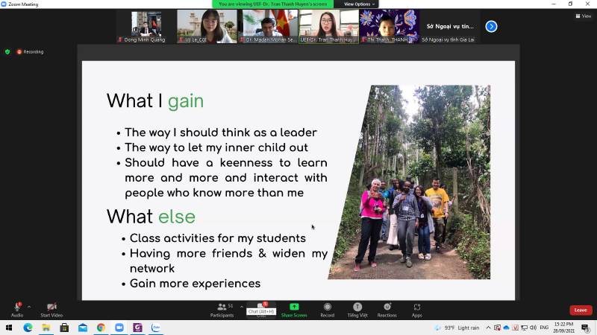This screenshot has height=335, width=597.
Task: Open the View Options dropdown
Action: pos(359,4)
